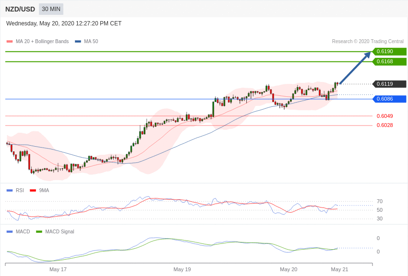Click the MA 50 blue legend swatch
The image size is (408, 276).
pyautogui.click(x=78, y=41)
